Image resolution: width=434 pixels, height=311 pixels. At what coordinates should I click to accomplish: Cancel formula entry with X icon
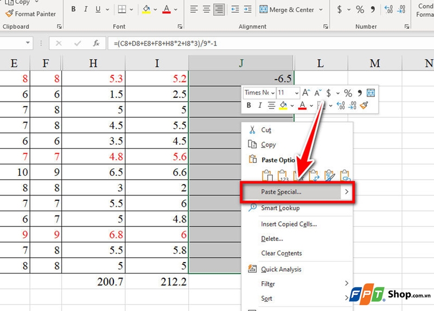click(x=59, y=43)
